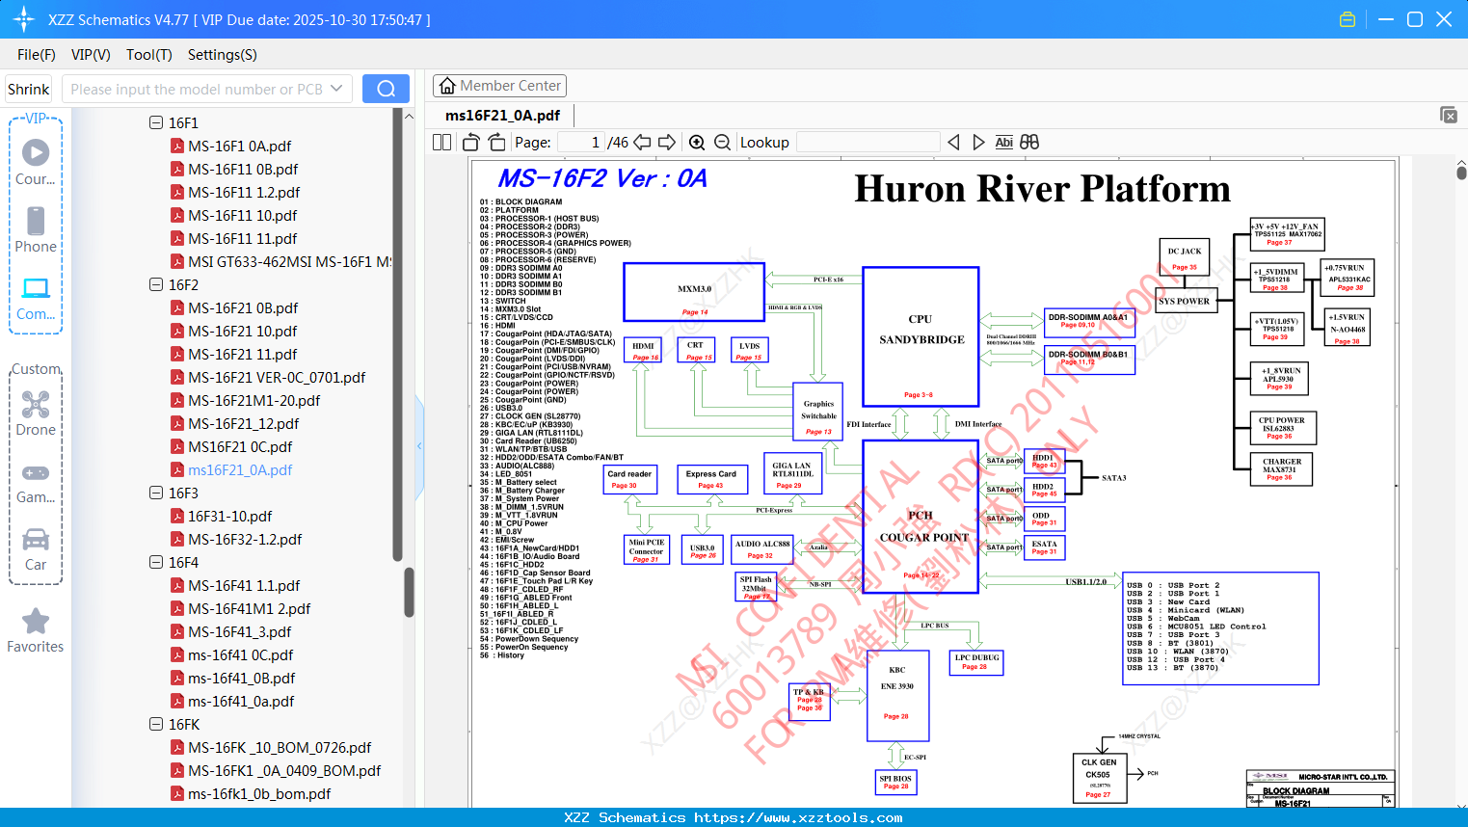Screen dimensions: 1468x827
Task: Open Favorites star icon
Action: pos(36,631)
